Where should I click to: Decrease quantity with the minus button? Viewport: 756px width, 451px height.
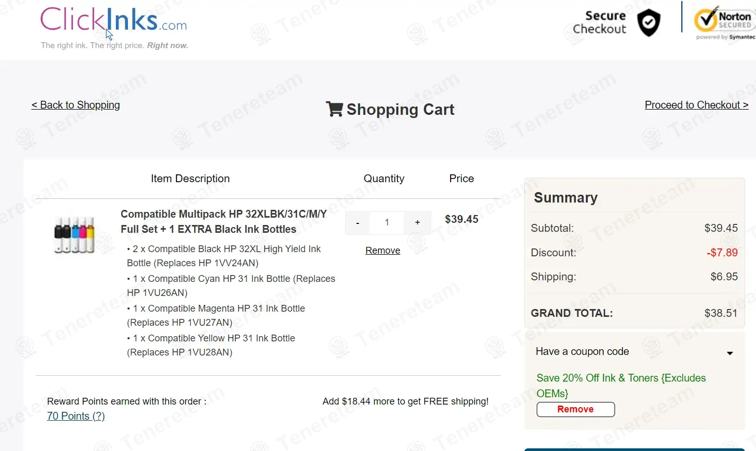coord(358,223)
